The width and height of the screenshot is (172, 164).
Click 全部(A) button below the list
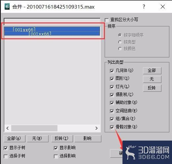15,139
